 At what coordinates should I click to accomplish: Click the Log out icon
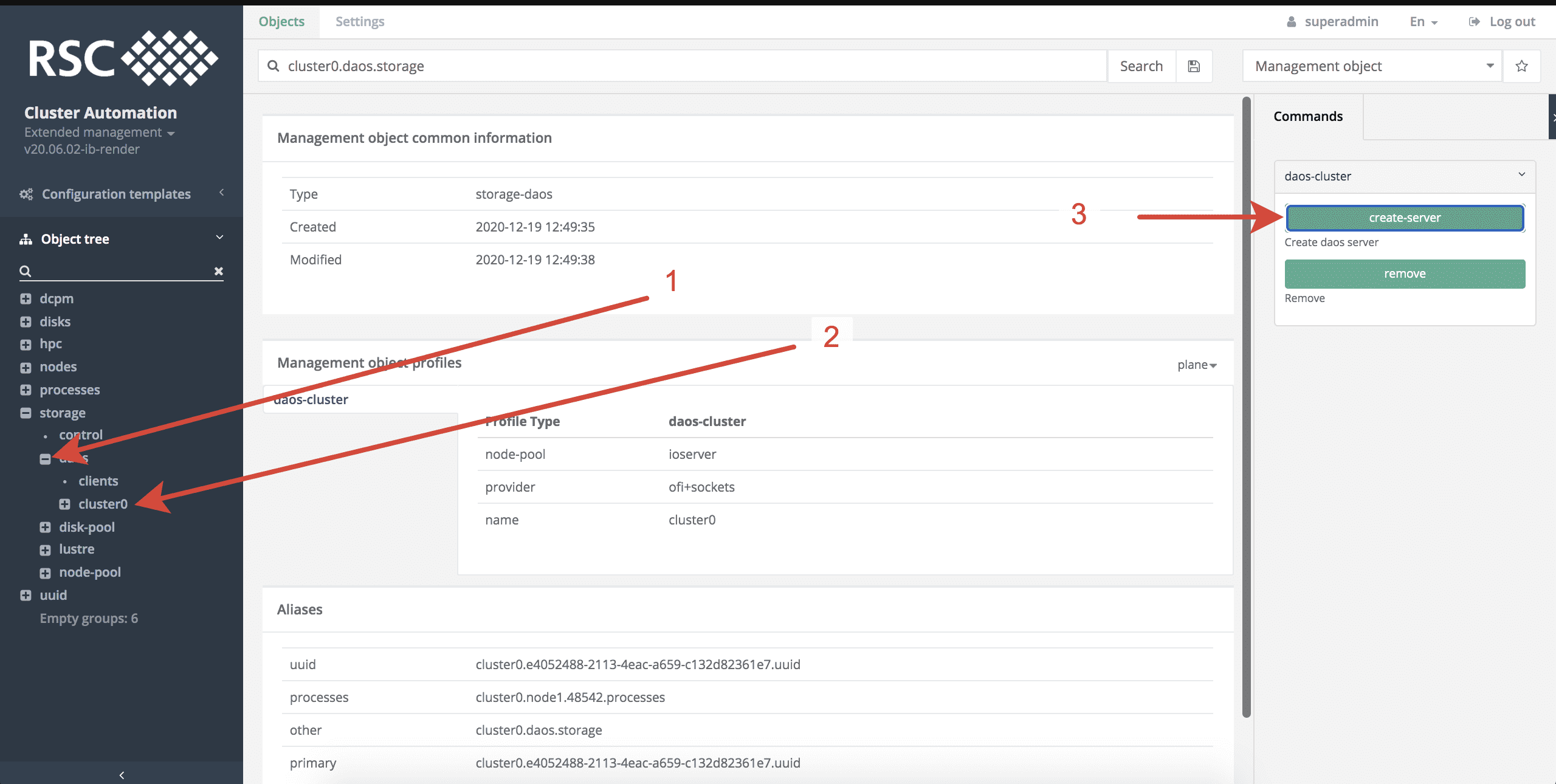pyautogui.click(x=1474, y=22)
